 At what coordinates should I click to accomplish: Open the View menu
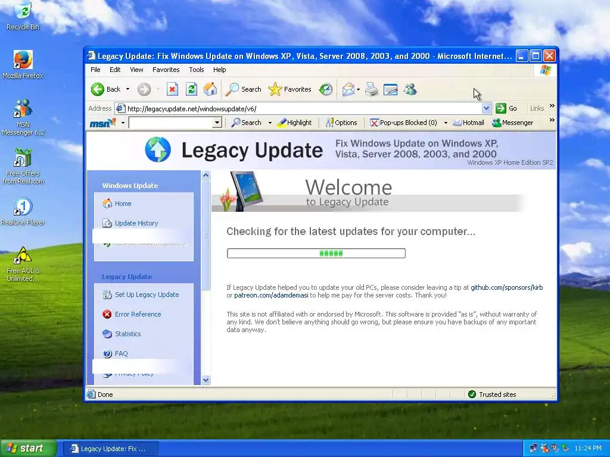point(136,70)
